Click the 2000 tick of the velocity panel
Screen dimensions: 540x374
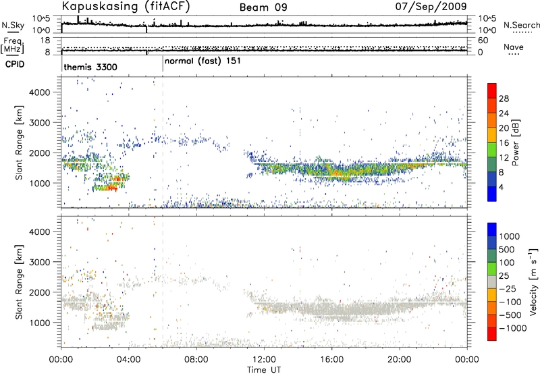40,292
